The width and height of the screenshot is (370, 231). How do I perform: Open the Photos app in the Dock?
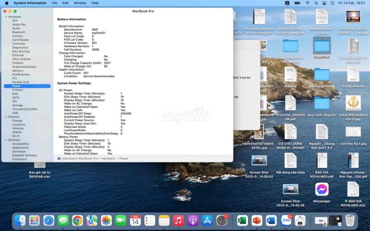pos(107,221)
